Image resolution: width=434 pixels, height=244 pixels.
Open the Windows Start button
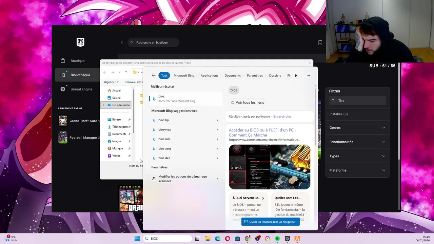tap(137, 239)
